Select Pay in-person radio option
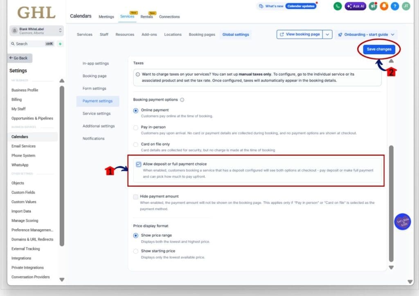 coord(136,127)
